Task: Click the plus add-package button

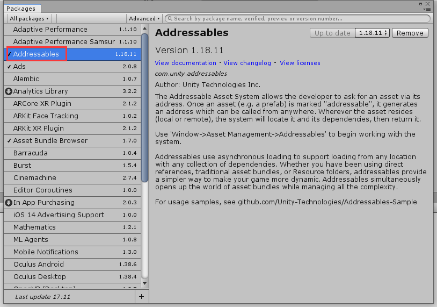Action: [x=142, y=296]
